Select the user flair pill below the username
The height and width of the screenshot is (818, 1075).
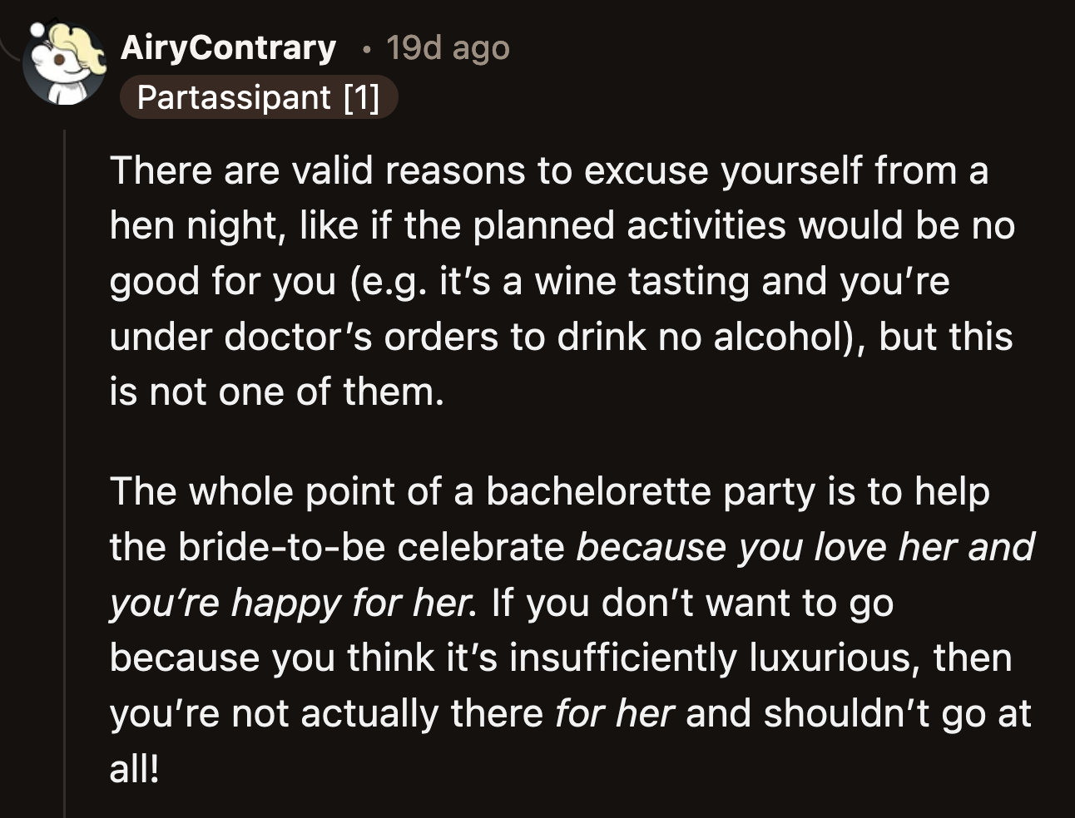click(x=259, y=97)
